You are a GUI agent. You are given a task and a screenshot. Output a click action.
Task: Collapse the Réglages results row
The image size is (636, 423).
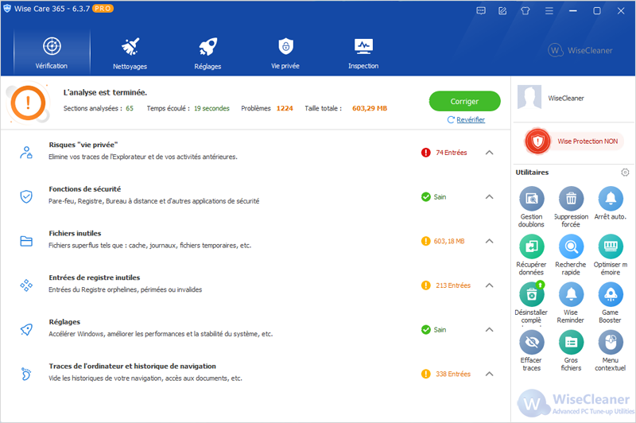click(490, 329)
